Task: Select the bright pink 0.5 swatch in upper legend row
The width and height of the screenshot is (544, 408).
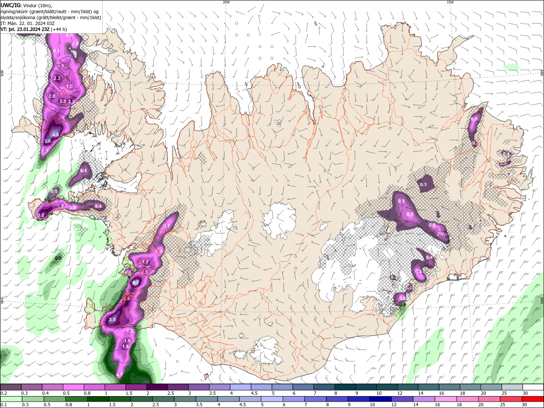Action: click(73, 387)
